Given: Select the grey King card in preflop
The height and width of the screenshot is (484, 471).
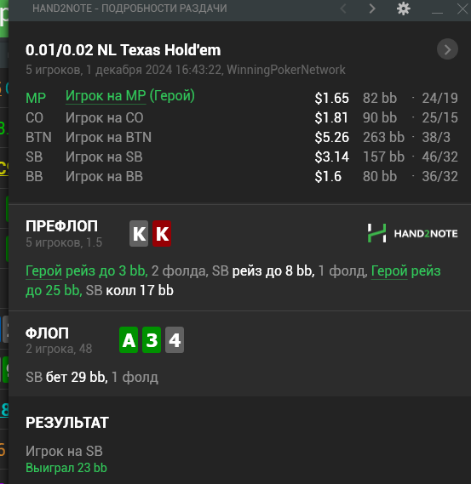Looking at the screenshot, I should coord(139,234).
